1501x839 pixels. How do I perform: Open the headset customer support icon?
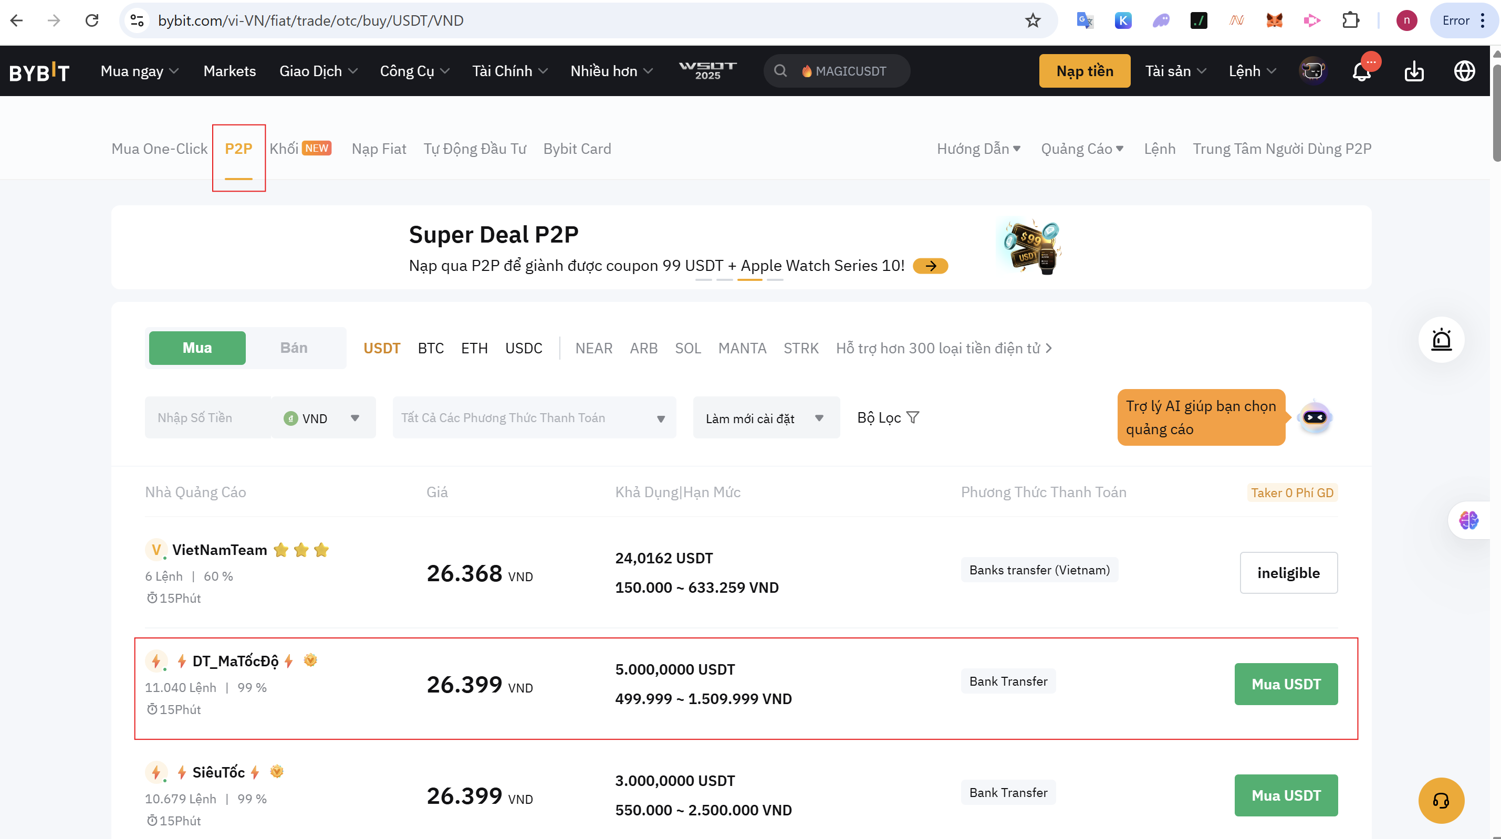coord(1441,801)
